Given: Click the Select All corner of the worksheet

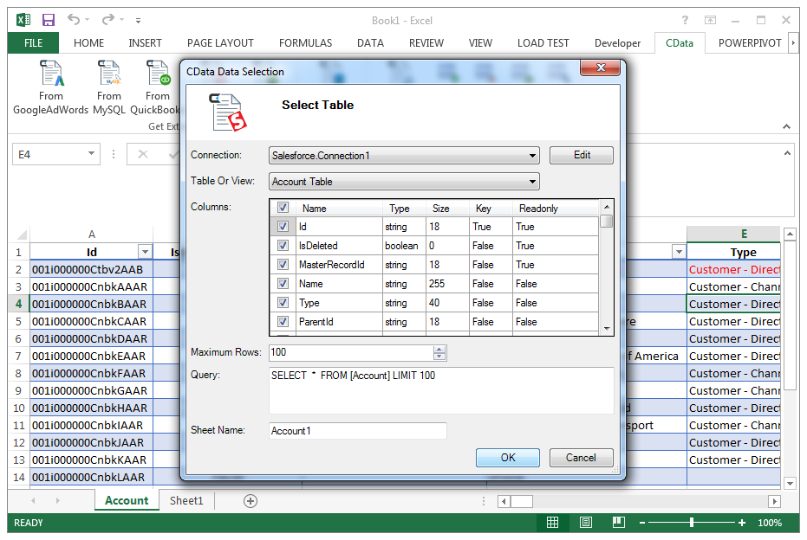Looking at the screenshot, I should coord(21,235).
